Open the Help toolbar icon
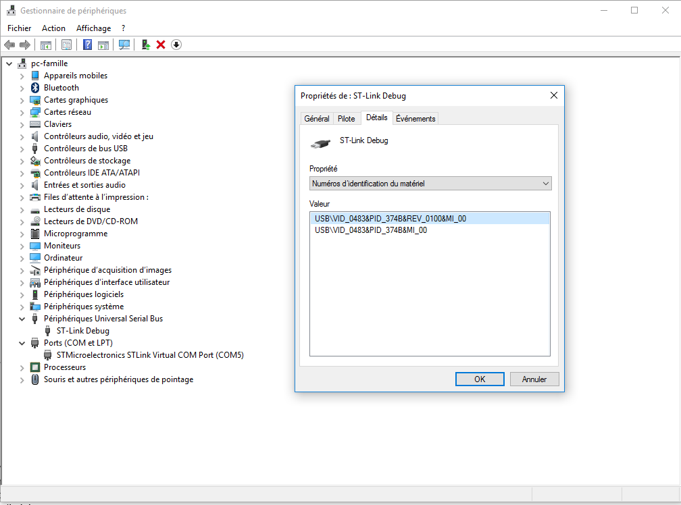 point(87,45)
